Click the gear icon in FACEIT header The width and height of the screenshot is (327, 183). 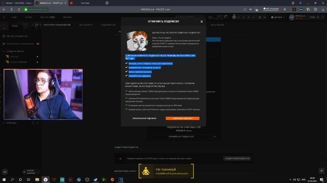[x=260, y=17]
